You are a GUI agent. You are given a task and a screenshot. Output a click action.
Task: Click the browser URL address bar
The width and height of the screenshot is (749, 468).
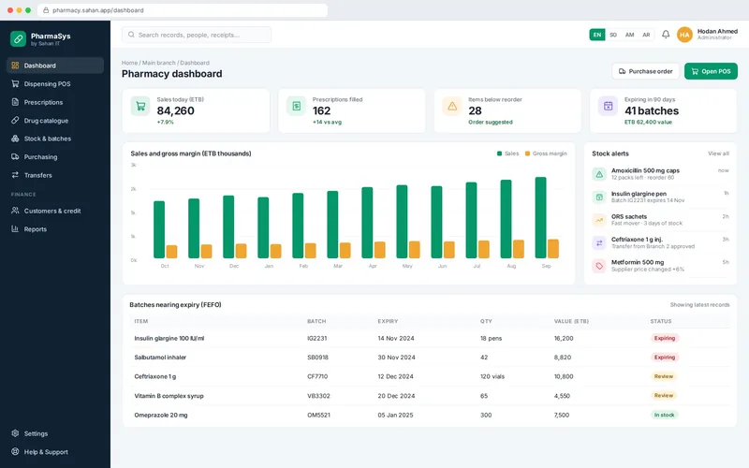click(183, 10)
